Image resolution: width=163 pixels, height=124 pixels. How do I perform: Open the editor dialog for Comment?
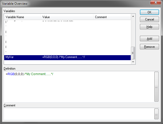156,114
